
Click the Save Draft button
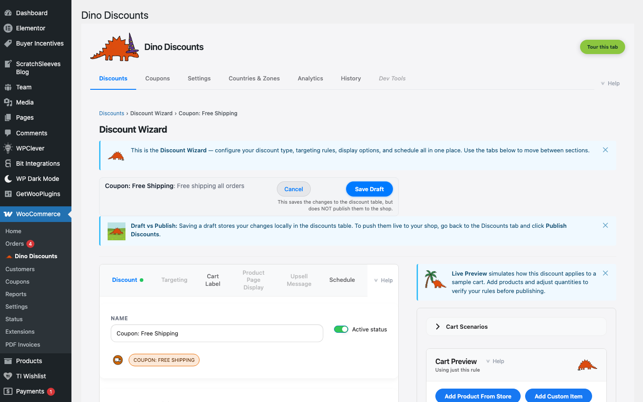pyautogui.click(x=369, y=189)
